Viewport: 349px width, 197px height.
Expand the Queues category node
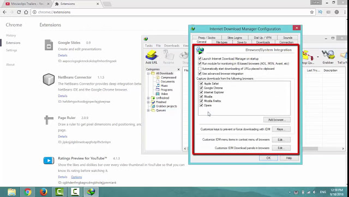pos(148,110)
